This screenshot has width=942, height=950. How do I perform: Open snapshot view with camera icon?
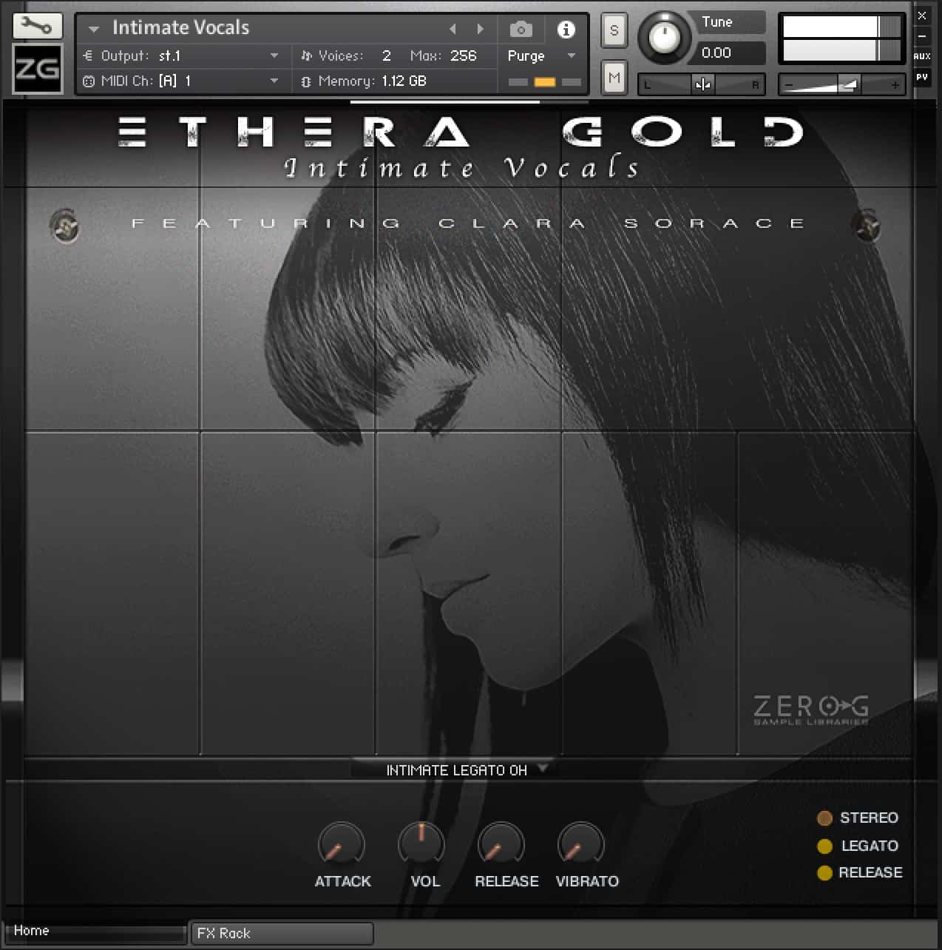(x=521, y=30)
